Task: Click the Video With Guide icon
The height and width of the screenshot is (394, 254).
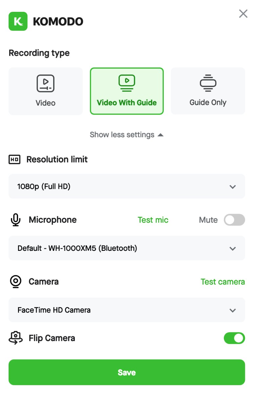Action: coord(127,83)
